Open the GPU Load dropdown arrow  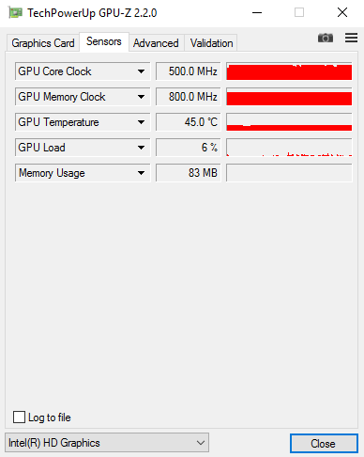click(141, 148)
